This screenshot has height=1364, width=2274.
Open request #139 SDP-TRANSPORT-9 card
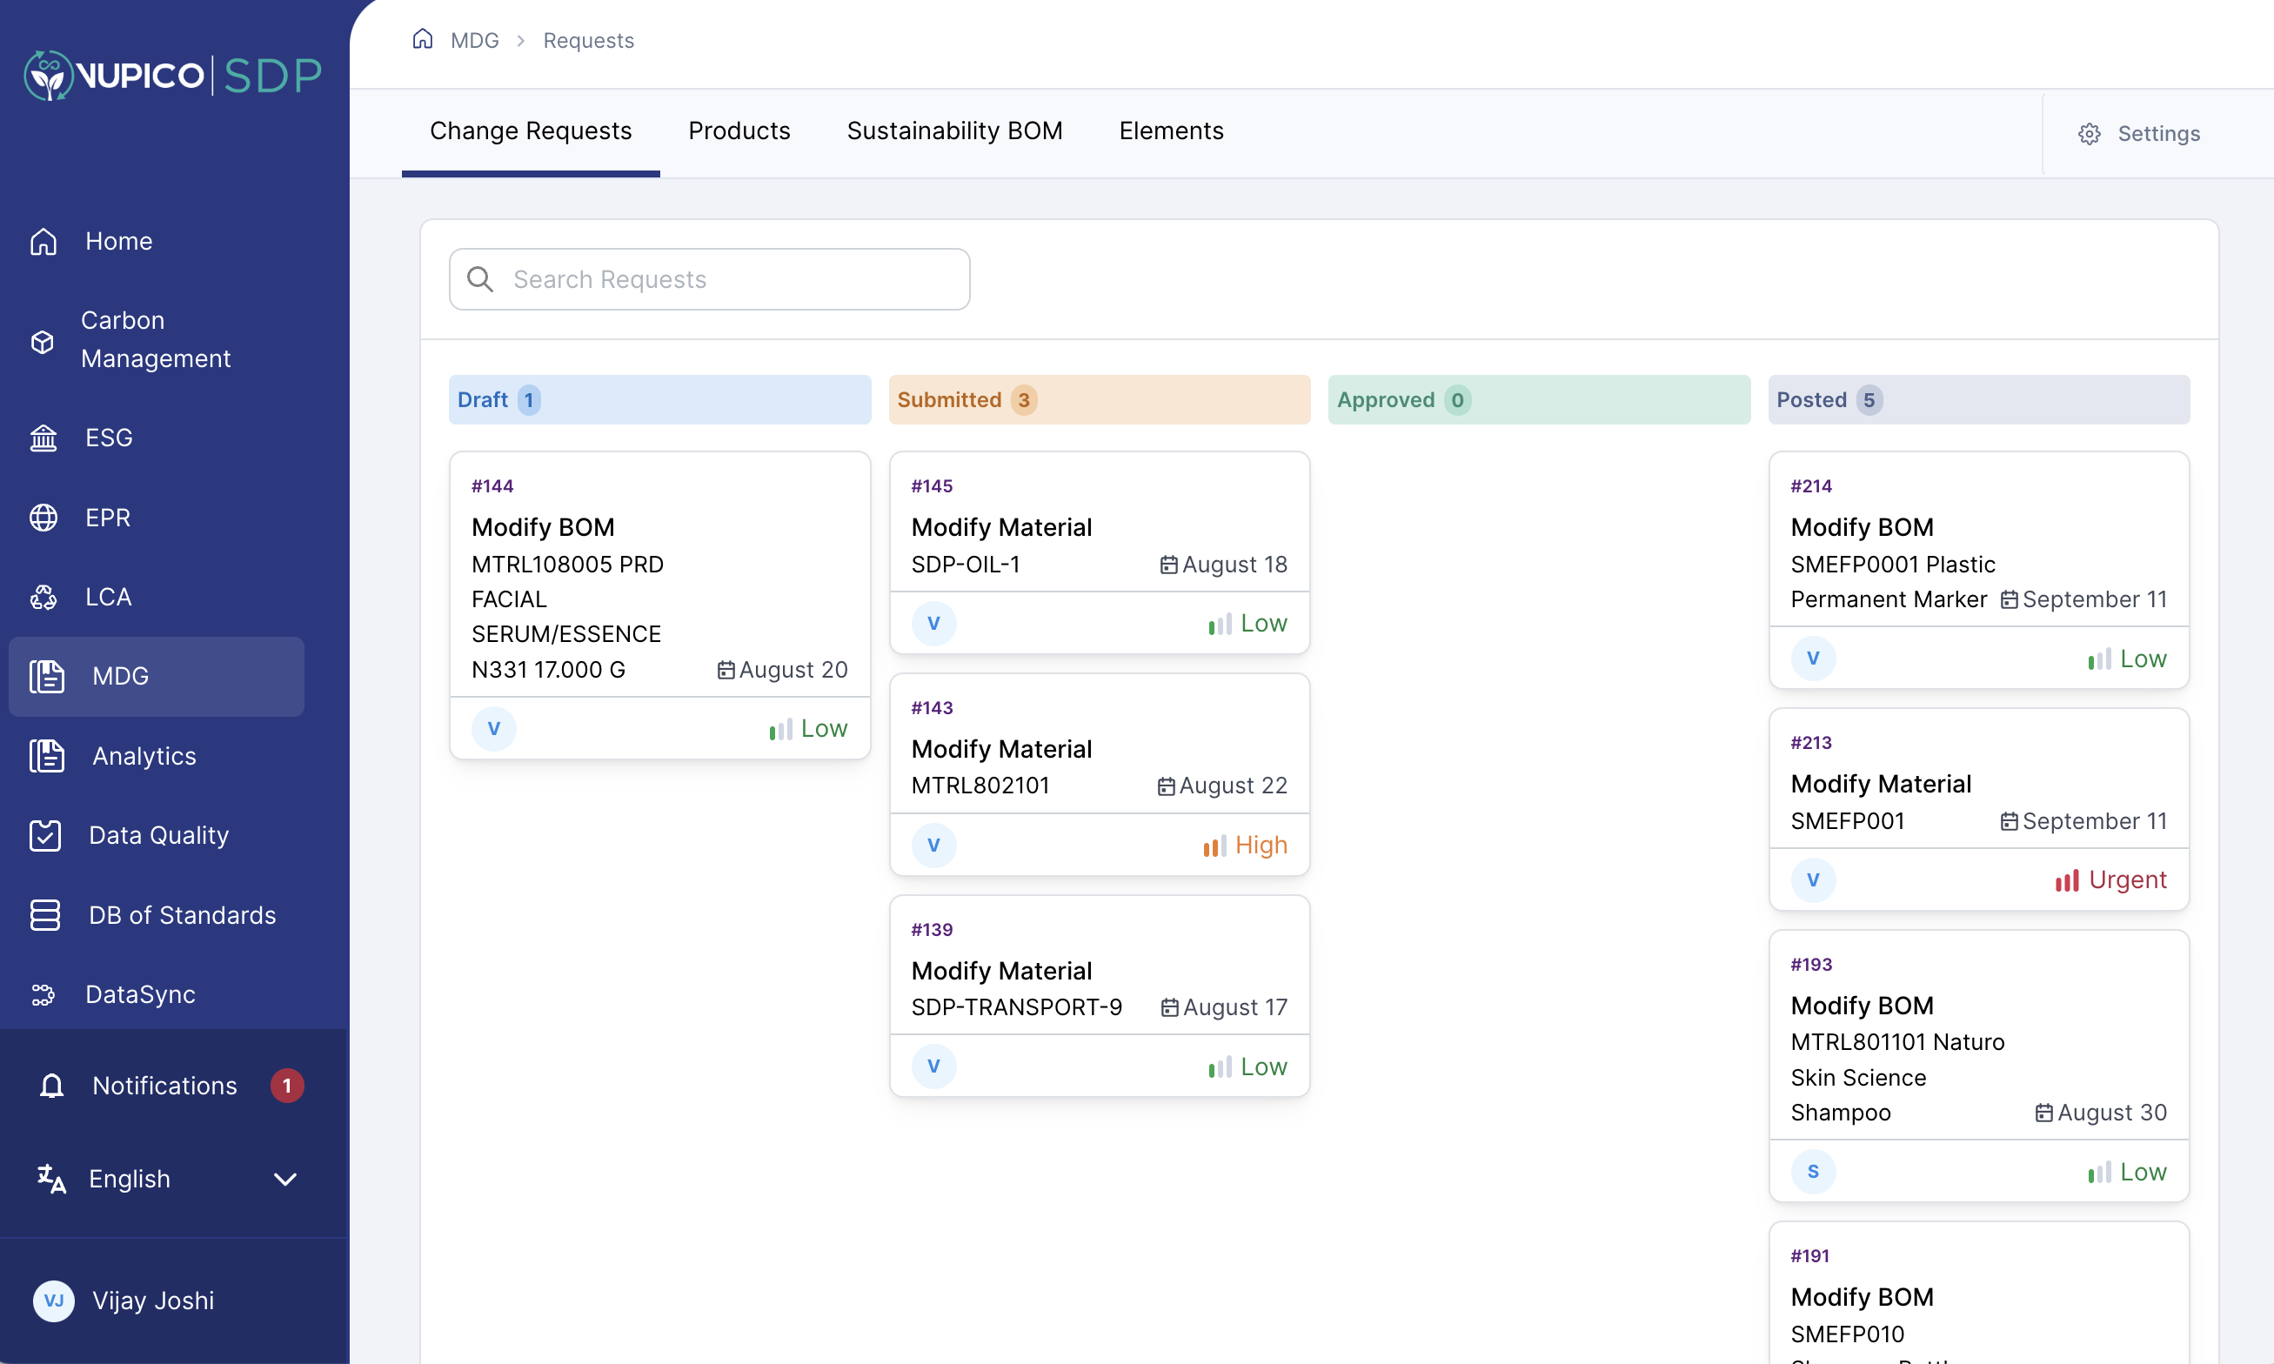coord(1100,995)
